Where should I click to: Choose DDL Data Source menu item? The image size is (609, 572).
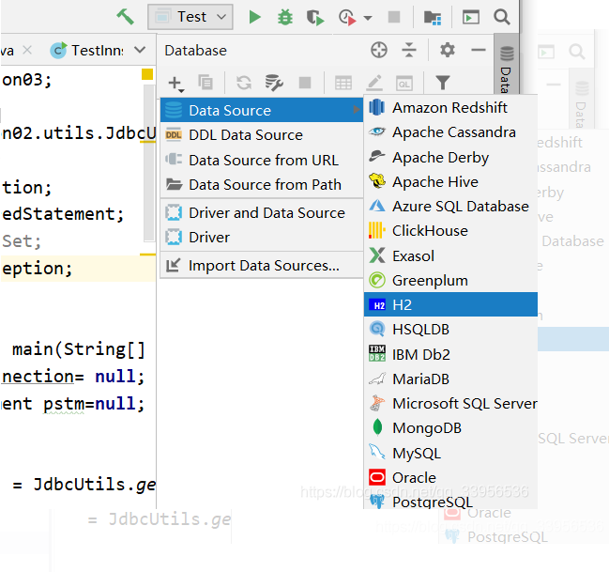tap(245, 135)
